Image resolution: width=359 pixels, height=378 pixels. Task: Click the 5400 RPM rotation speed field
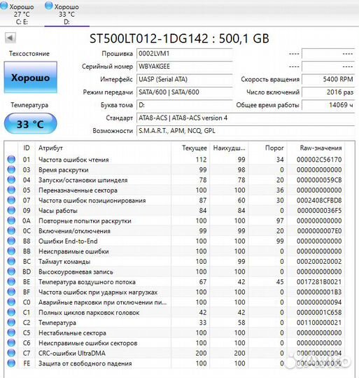[x=328, y=79]
